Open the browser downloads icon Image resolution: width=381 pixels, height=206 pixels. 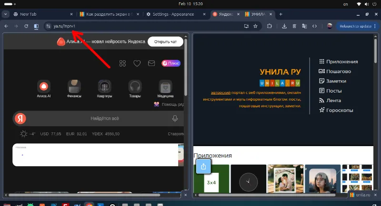(x=284, y=26)
